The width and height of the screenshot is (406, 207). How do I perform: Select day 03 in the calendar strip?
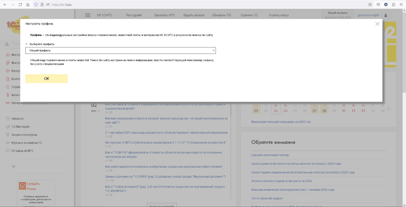tap(275, 111)
